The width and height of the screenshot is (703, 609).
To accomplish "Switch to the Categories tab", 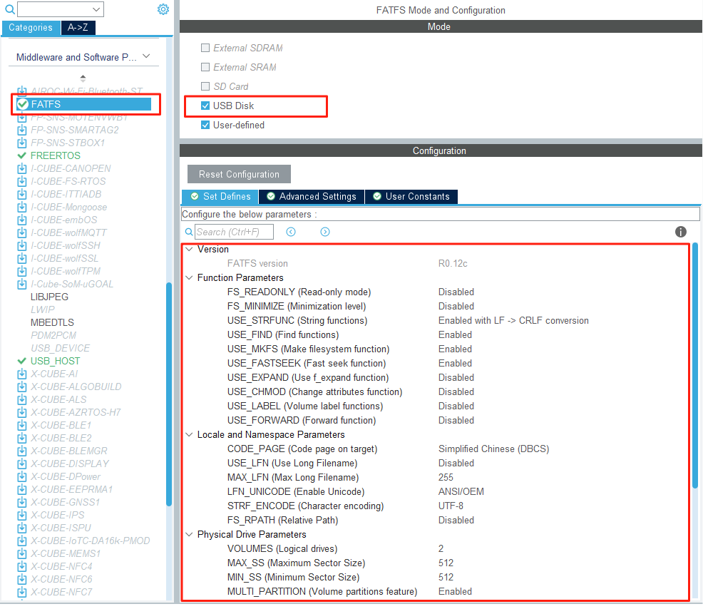I will (x=31, y=28).
